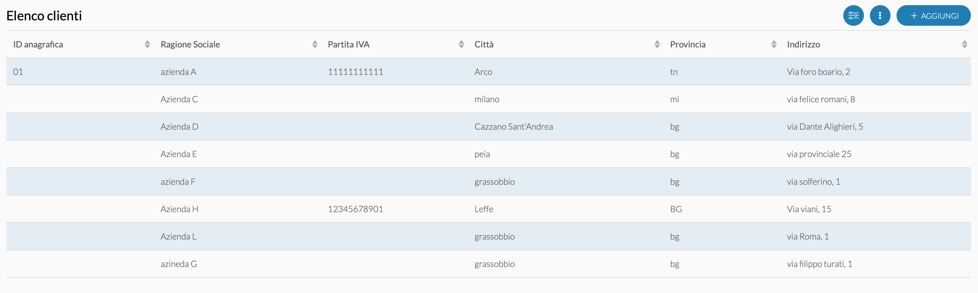
Task: Click the Partita IVA 12345678901 cell
Action: [x=355, y=209]
